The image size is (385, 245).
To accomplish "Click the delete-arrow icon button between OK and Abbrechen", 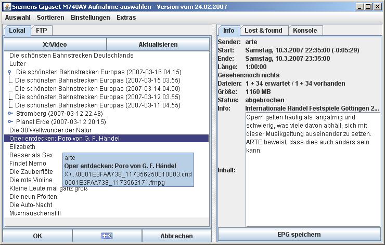I will (107, 236).
